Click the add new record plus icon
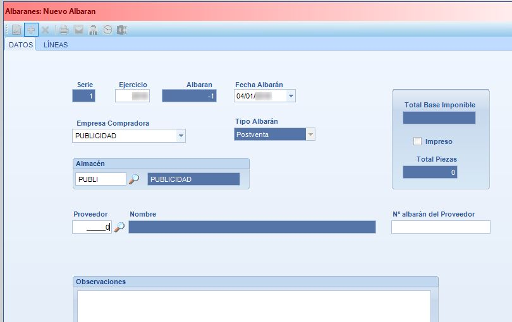The height and width of the screenshot is (322, 512). click(31, 30)
